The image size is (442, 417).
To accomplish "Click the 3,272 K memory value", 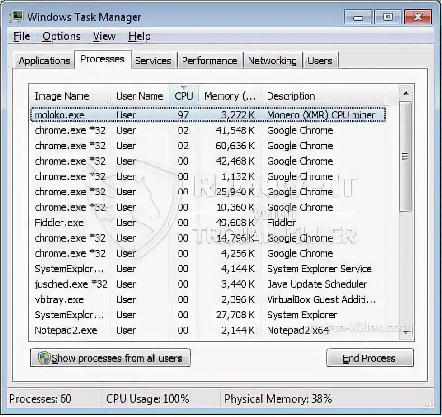I will (x=238, y=115).
